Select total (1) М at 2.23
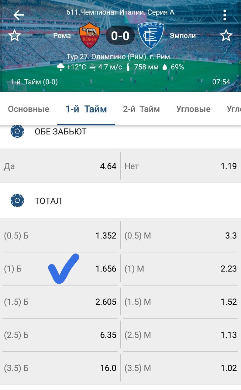Viewport: 241px width, 390px height. point(181,269)
